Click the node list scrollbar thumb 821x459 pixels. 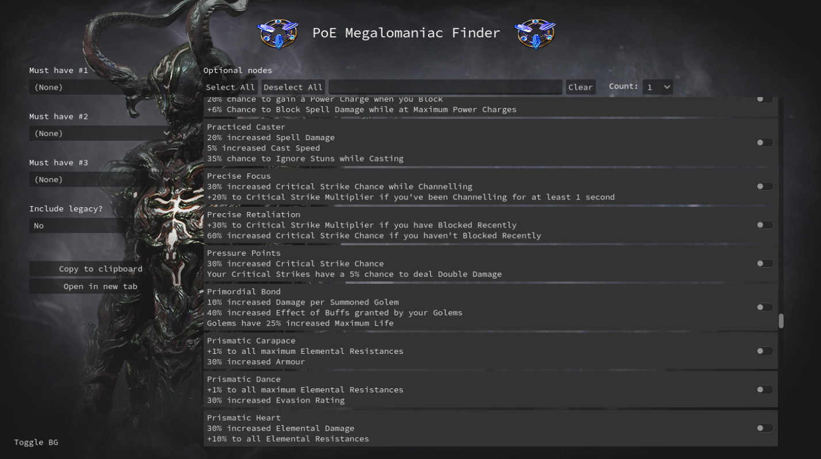click(781, 321)
